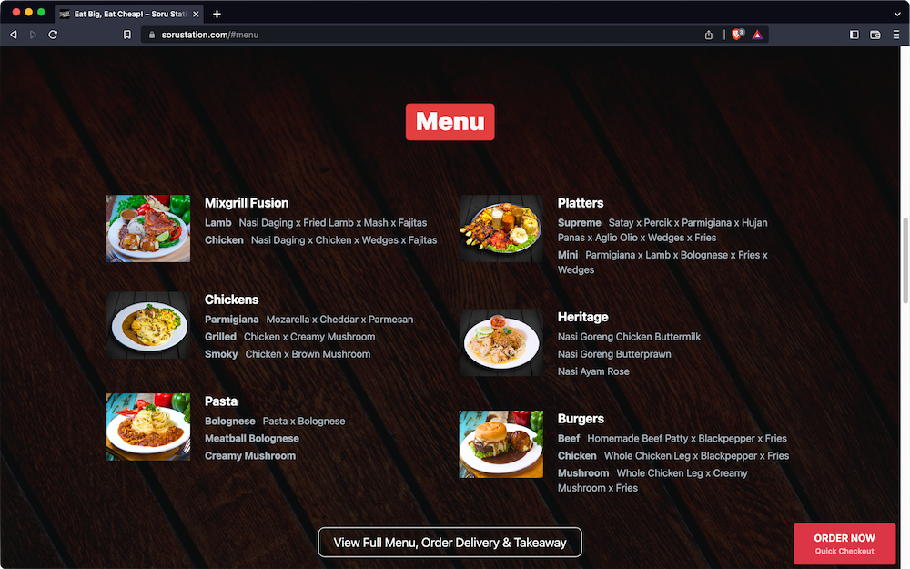
Task: Click the Heritage dish photo
Action: (x=501, y=342)
